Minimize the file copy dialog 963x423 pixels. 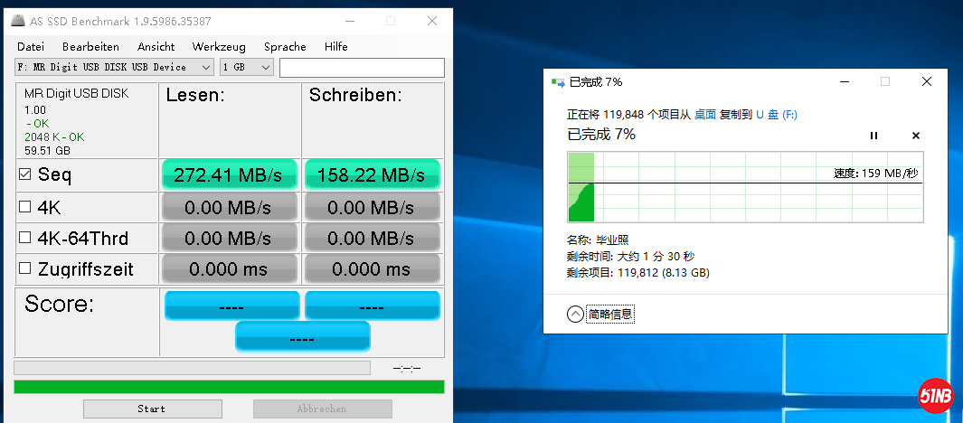click(843, 81)
